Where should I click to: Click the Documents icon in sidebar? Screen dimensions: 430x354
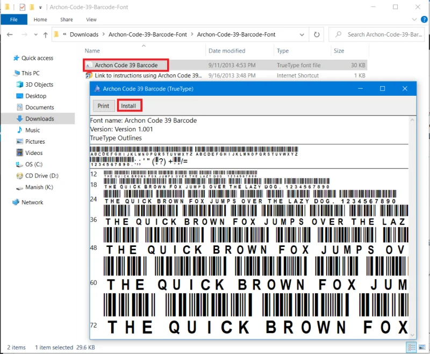point(19,107)
